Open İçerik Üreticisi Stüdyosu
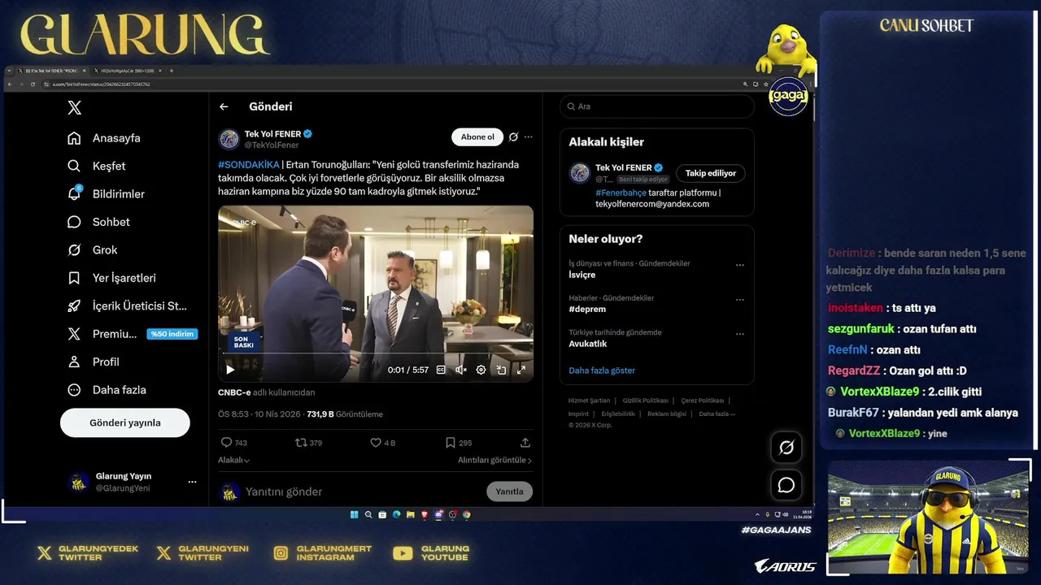This screenshot has width=1041, height=585. pyautogui.click(x=128, y=305)
